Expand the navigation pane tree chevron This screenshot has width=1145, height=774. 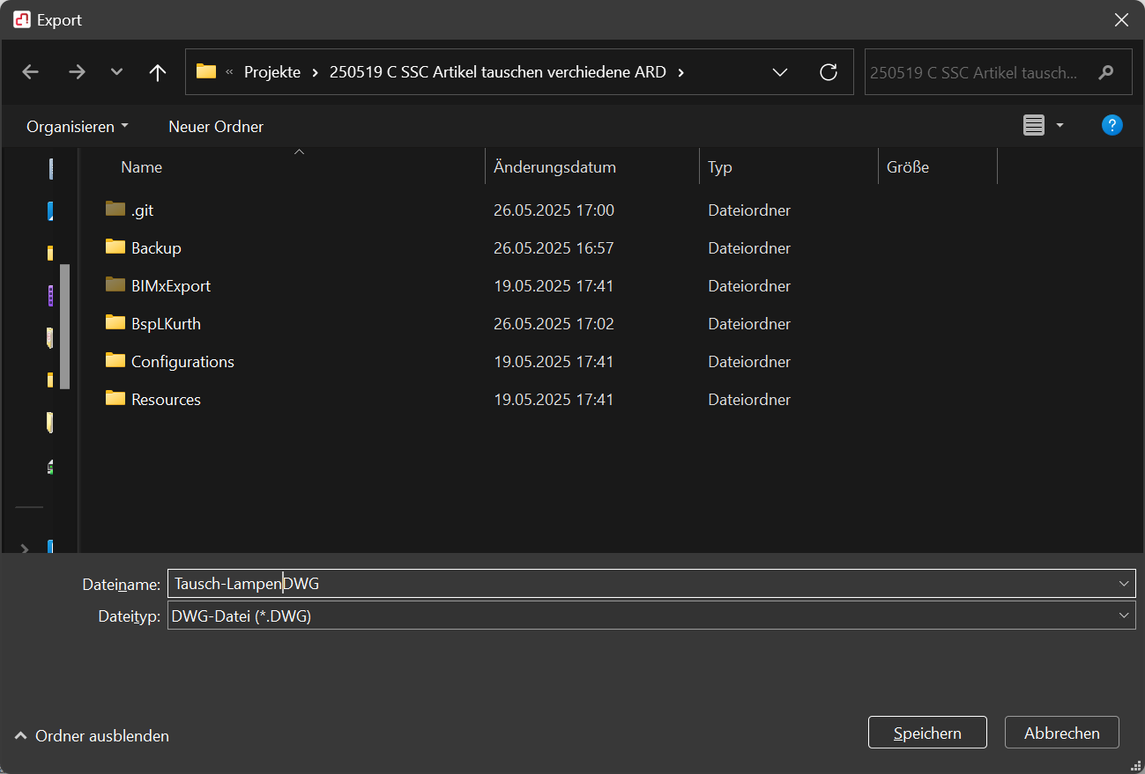[25, 549]
